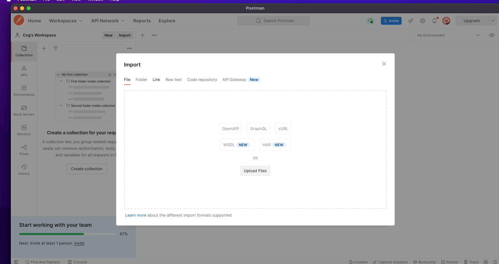Select the APIs sidebar icon

click(24, 71)
